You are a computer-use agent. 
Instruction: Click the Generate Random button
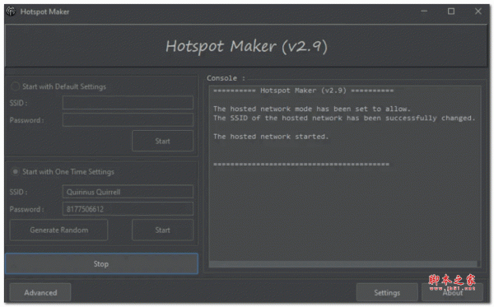pos(59,230)
